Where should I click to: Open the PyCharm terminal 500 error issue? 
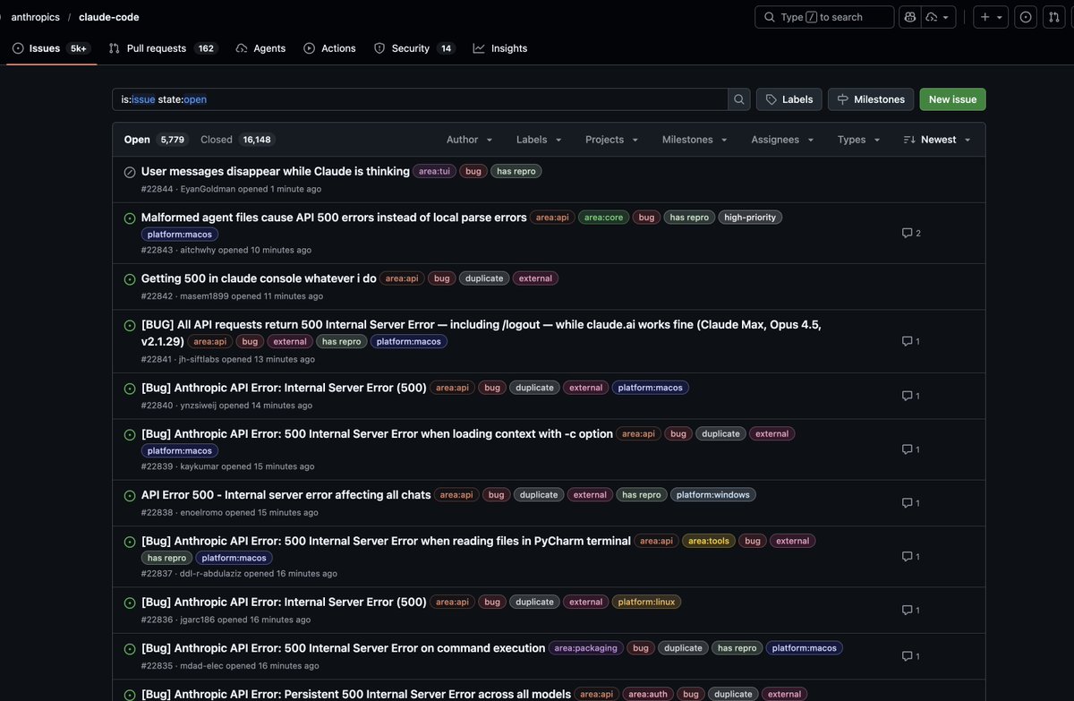[386, 541]
